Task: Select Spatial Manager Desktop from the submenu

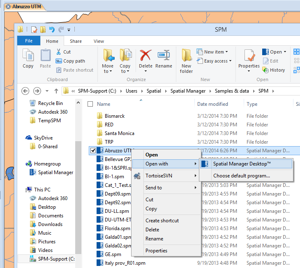Action: 242,164
